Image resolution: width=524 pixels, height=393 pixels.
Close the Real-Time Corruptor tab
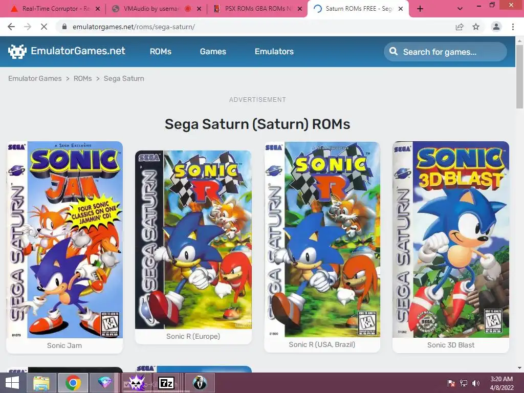98,9
